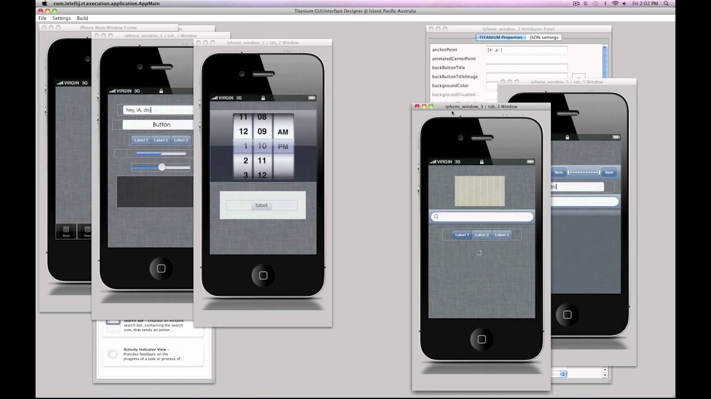
Task: Switch to TITANIUM Properties tab
Action: pos(500,37)
